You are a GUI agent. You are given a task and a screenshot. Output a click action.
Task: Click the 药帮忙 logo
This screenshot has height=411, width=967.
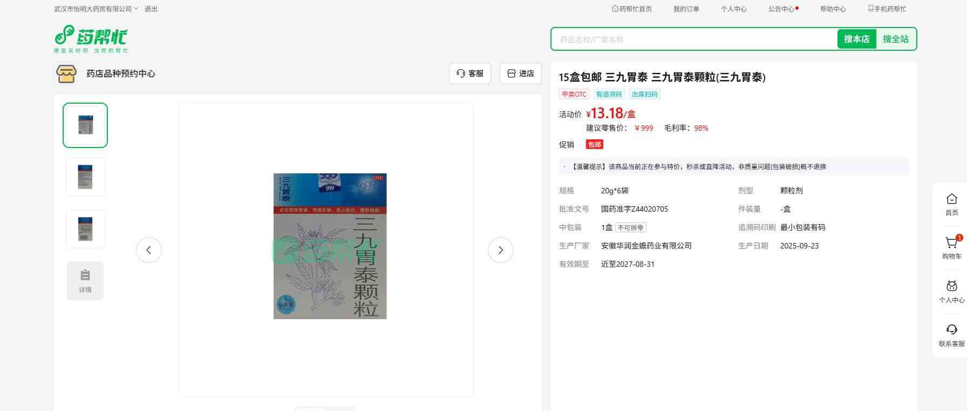coord(91,39)
